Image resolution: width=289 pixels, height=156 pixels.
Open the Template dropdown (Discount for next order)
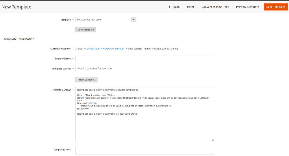[x=106, y=20]
